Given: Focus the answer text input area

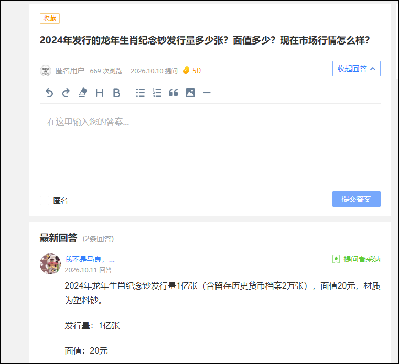Looking at the screenshot, I should 210,147.
